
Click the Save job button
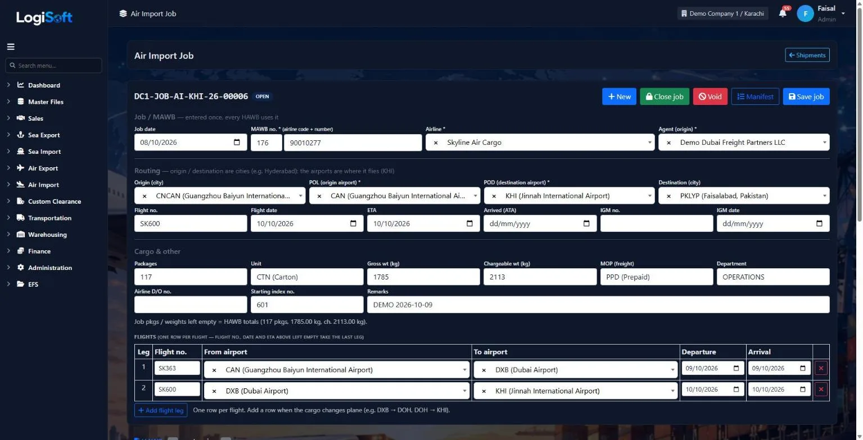point(806,97)
